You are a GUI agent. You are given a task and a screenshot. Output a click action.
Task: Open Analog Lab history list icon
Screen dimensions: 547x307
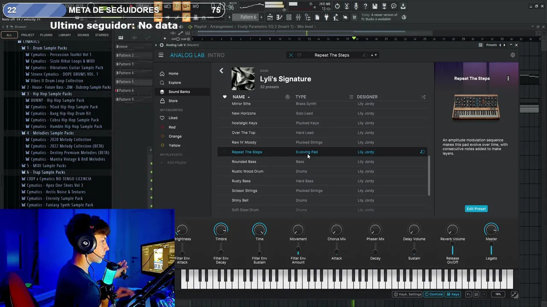click(476, 294)
